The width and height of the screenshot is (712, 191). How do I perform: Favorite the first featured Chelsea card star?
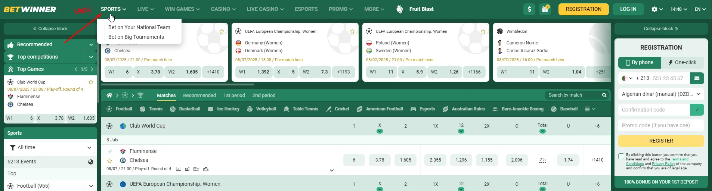click(222, 32)
